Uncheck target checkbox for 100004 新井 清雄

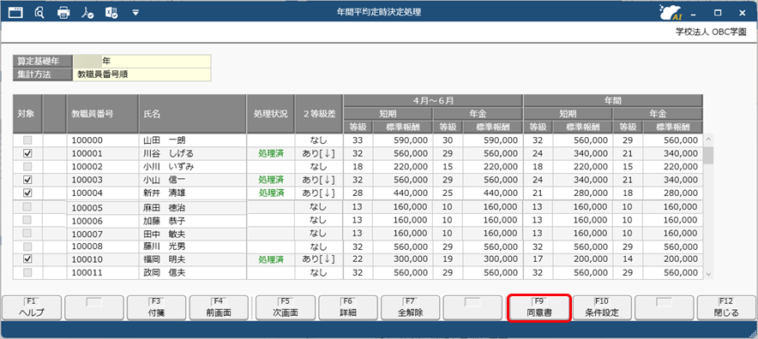[27, 193]
